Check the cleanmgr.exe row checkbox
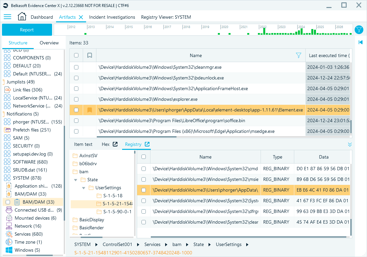The image size is (367, 257). 76,67
